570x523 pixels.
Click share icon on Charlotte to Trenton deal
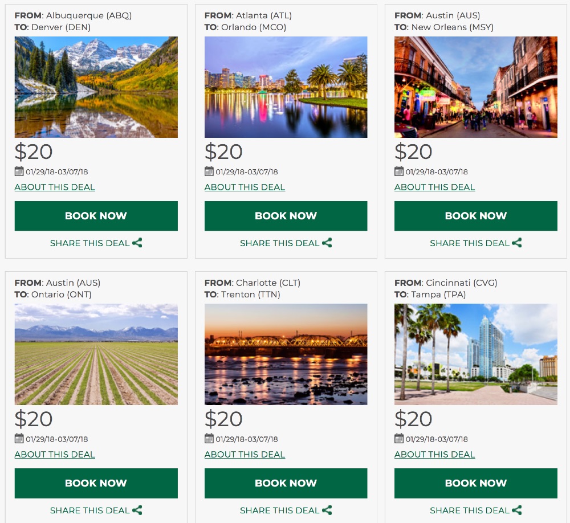click(327, 510)
